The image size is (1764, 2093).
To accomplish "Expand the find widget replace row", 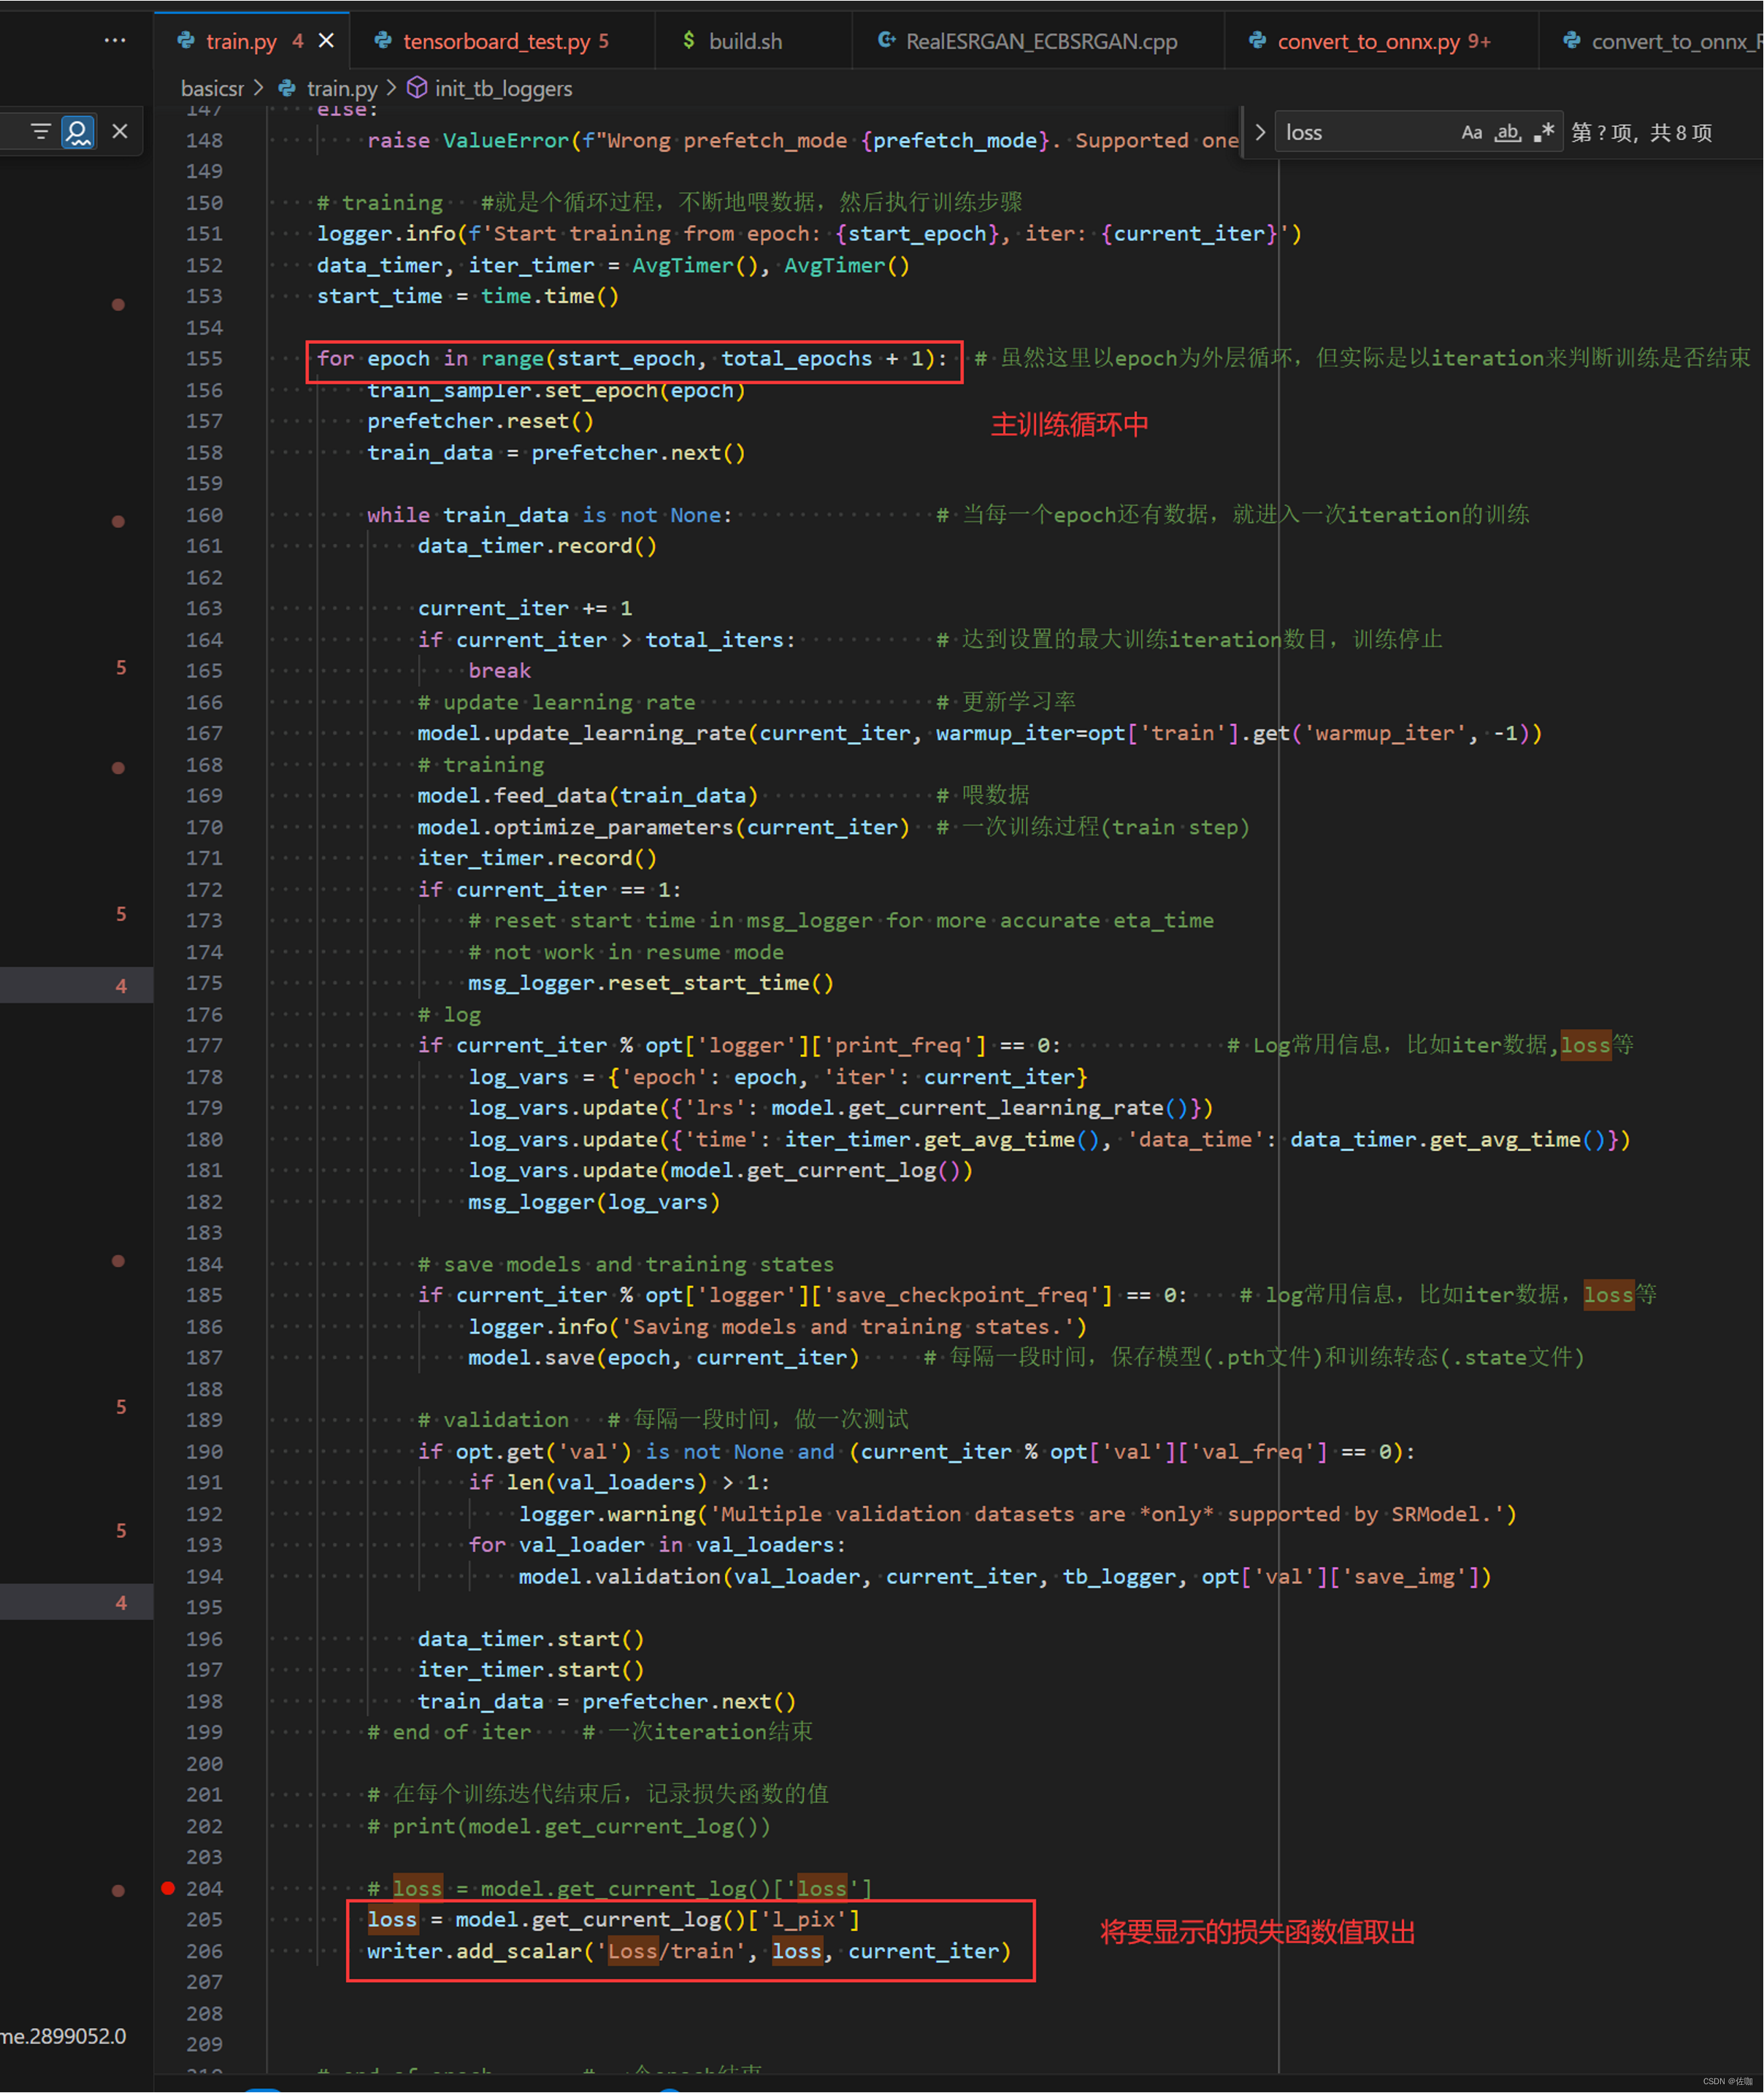I will pyautogui.click(x=1260, y=133).
